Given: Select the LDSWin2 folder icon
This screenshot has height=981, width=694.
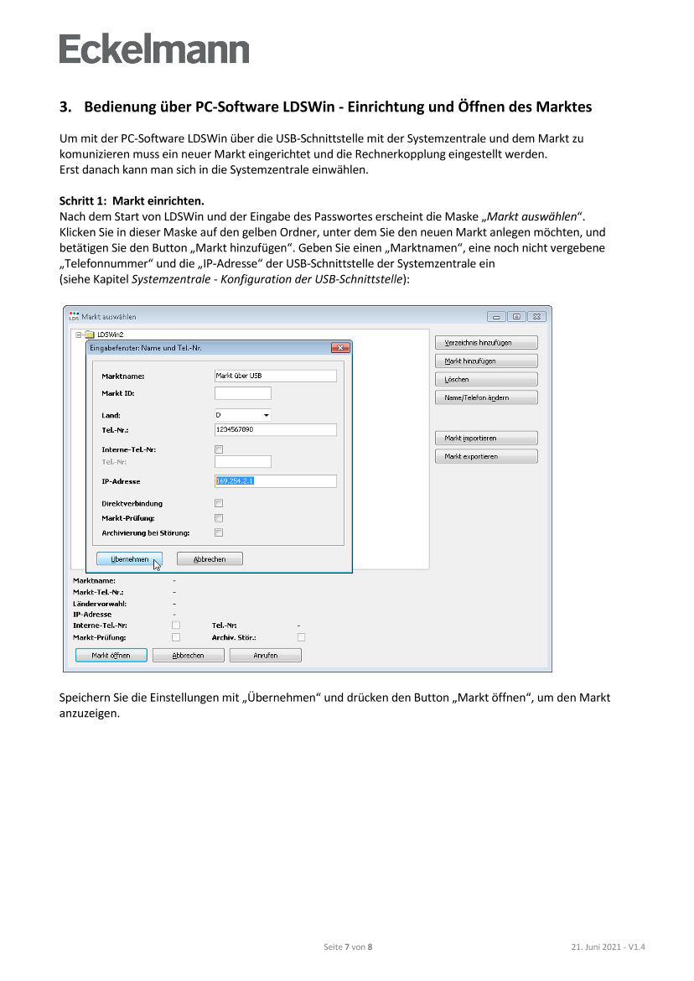Looking at the screenshot, I should 89,335.
